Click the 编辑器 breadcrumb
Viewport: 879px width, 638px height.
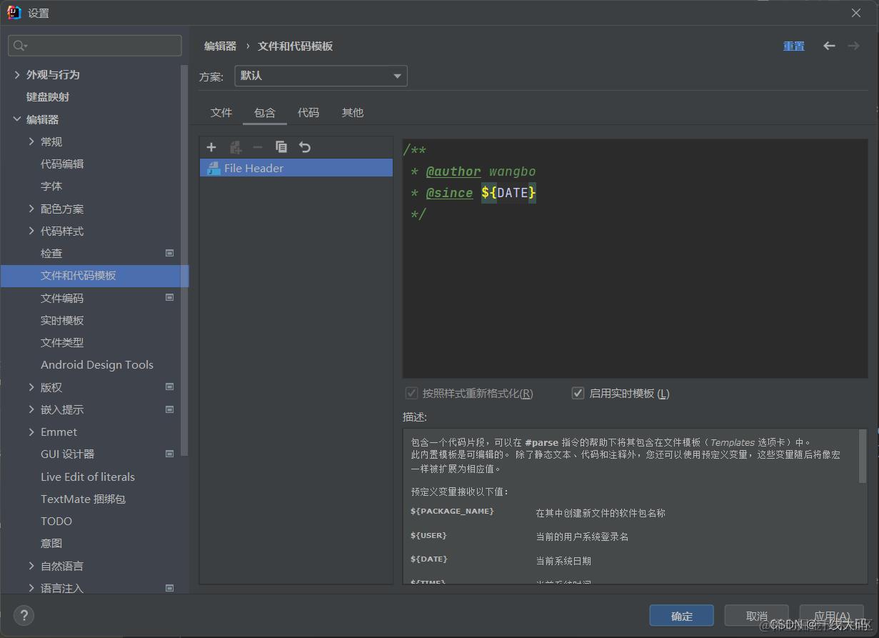point(220,46)
